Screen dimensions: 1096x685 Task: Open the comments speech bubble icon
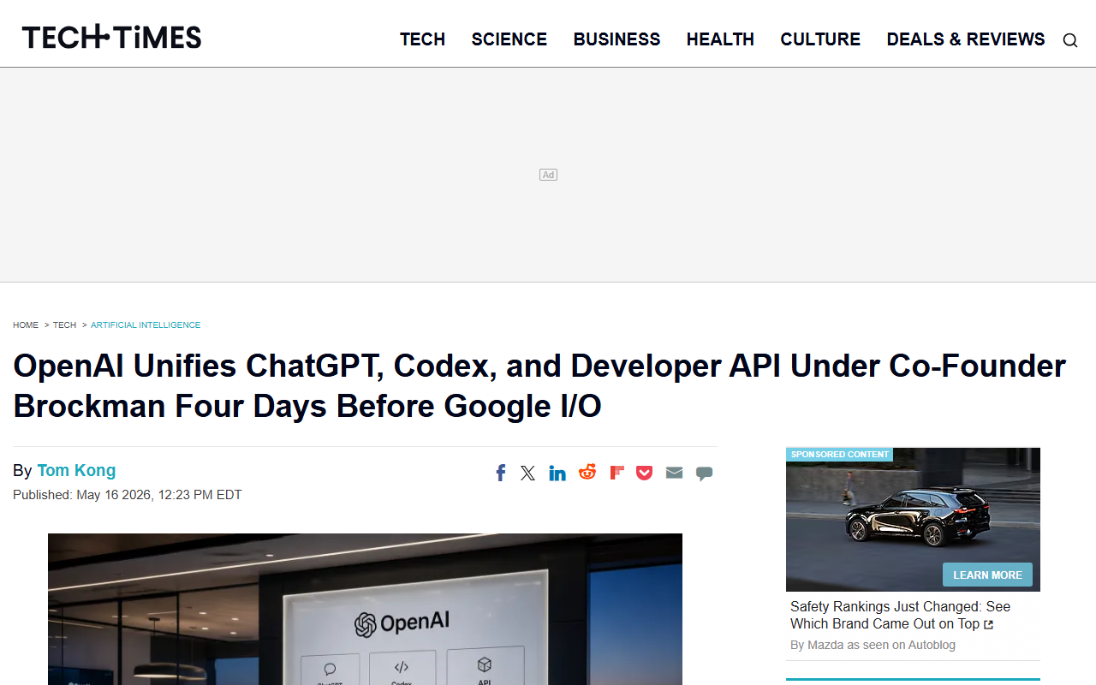(x=705, y=474)
